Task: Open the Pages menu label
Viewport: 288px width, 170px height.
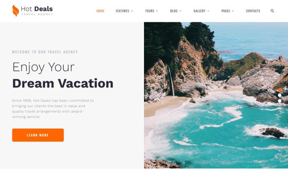Action: 226,11
